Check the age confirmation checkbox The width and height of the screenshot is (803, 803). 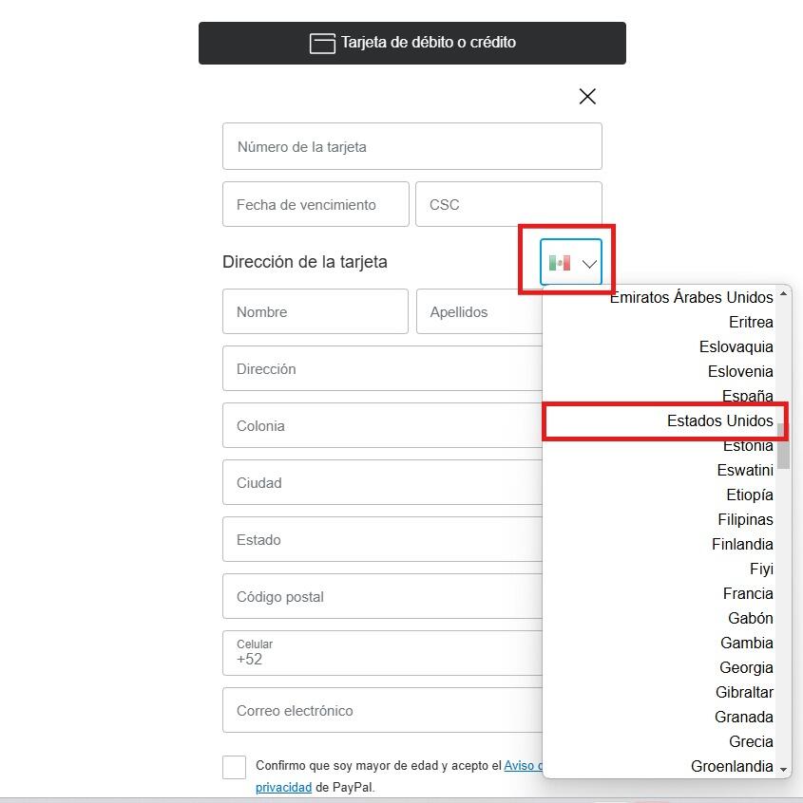pos(234,767)
